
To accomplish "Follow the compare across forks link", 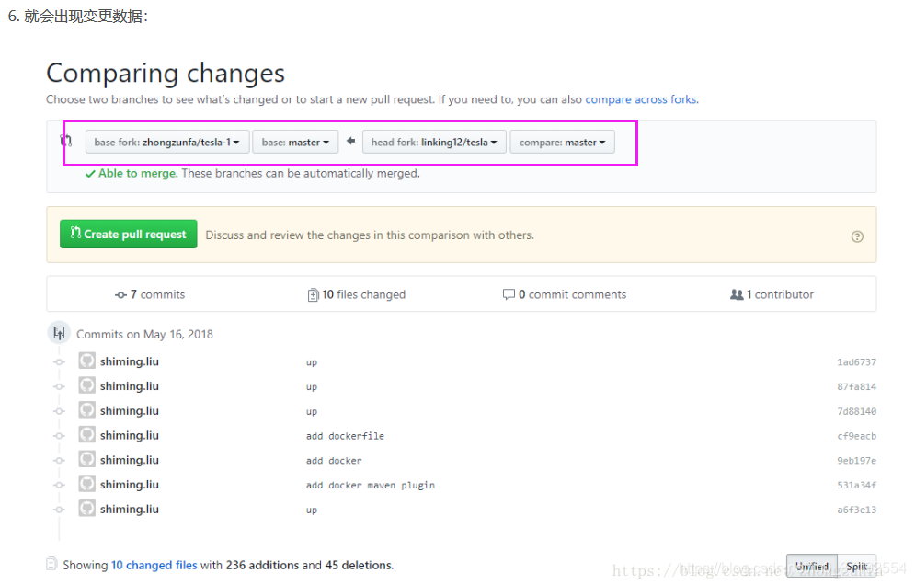I will coord(641,99).
